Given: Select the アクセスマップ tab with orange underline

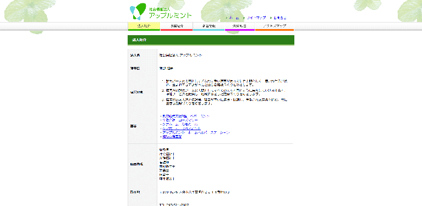Looking at the screenshot, I should [x=275, y=26].
